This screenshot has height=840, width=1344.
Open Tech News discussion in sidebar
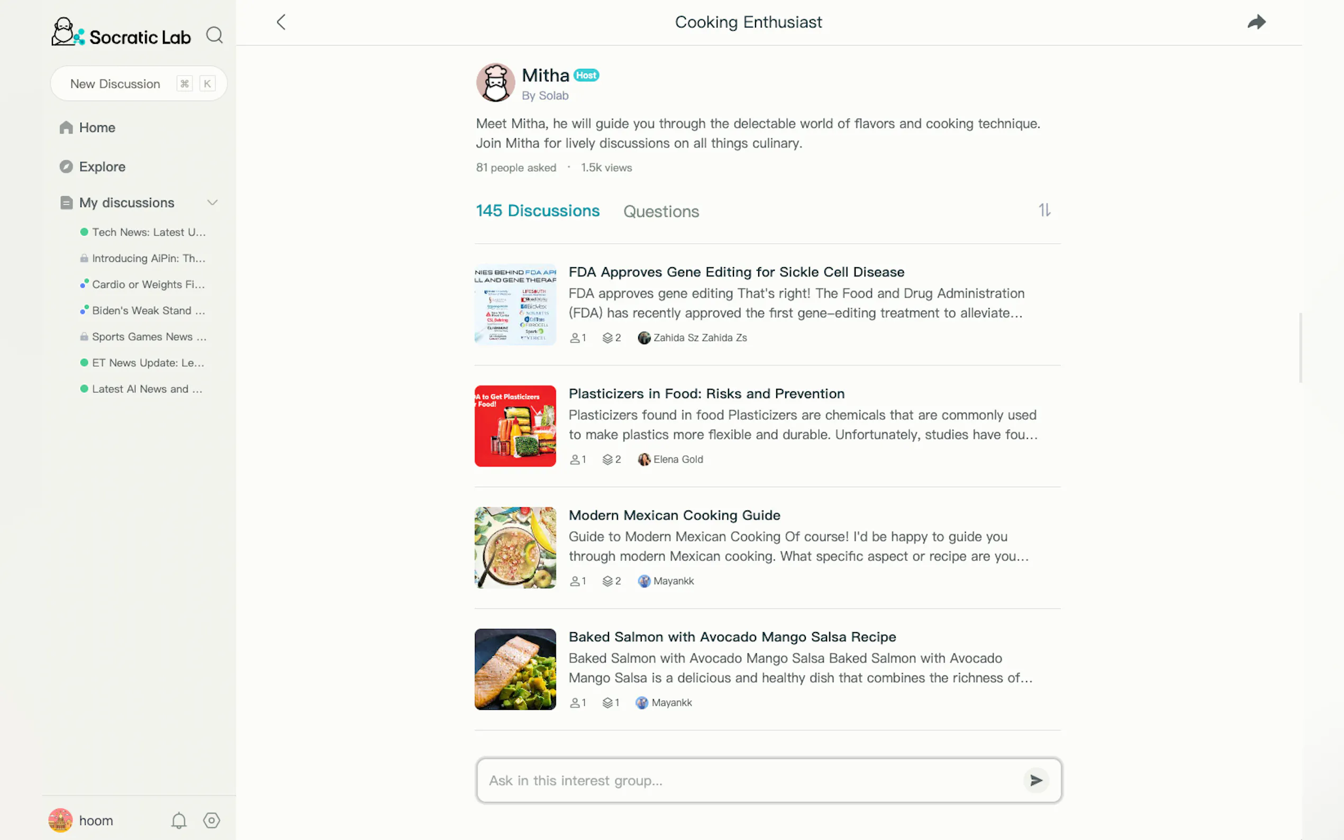[148, 232]
